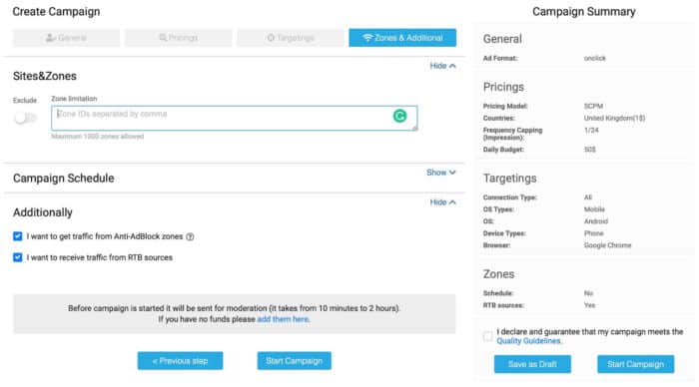Click the magnifier icon on Pricings tab
Image resolution: width=699 pixels, height=387 pixels.
coord(163,38)
